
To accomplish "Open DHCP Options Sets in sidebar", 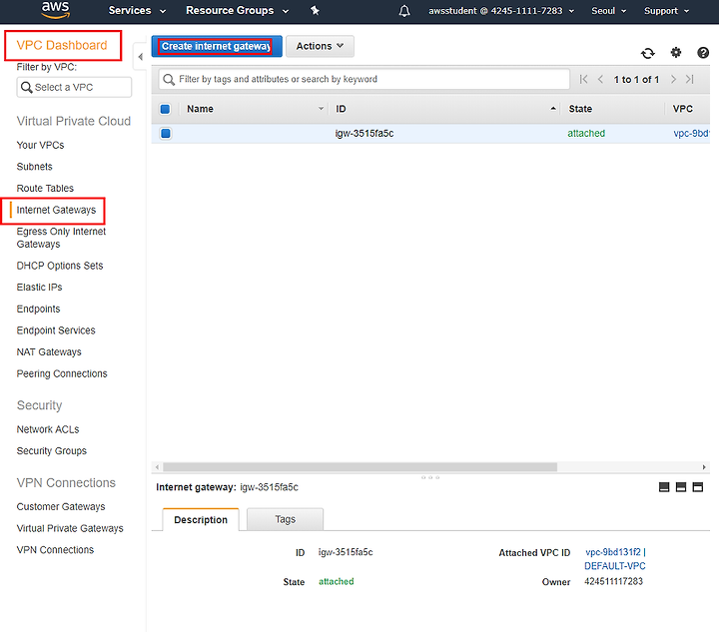I will pyautogui.click(x=60, y=266).
